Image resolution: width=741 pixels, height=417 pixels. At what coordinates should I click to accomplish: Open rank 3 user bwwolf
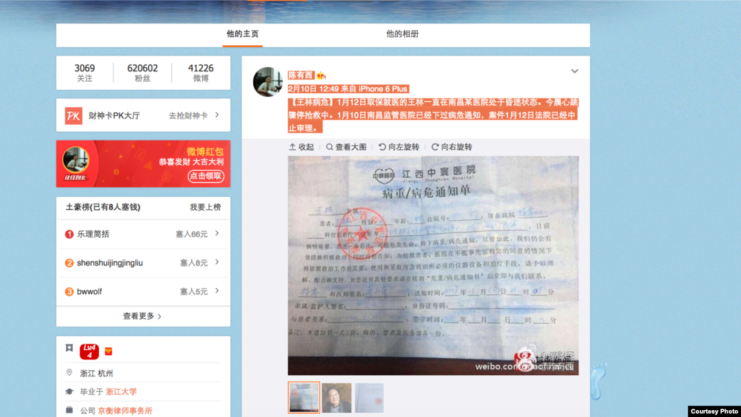point(89,292)
